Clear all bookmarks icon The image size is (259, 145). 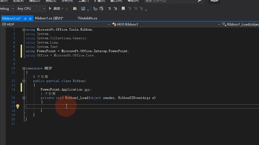(x=141, y=8)
